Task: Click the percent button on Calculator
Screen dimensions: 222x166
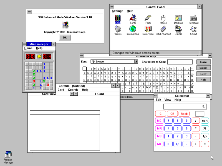Action: (x=205, y=128)
